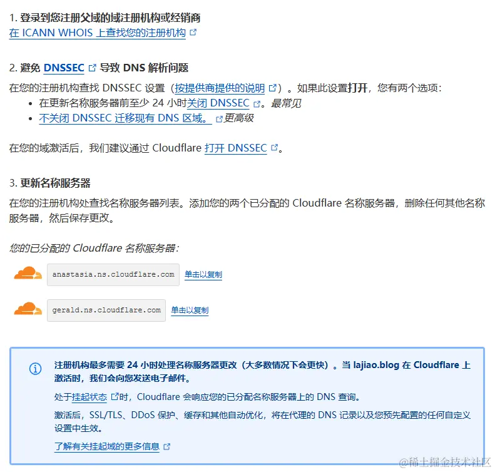Click the bold lajiao.blog domain text
Screen dimensions: 495x472
[376, 366]
